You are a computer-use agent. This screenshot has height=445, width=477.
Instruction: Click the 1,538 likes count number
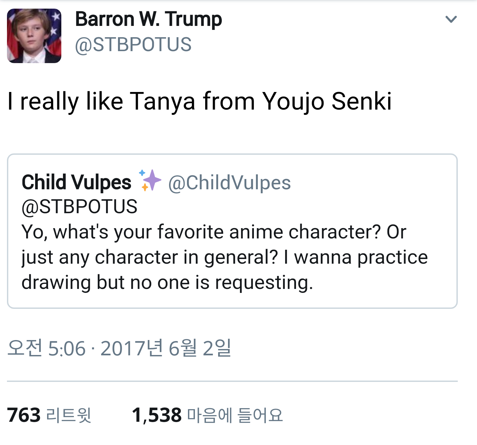coord(157,415)
